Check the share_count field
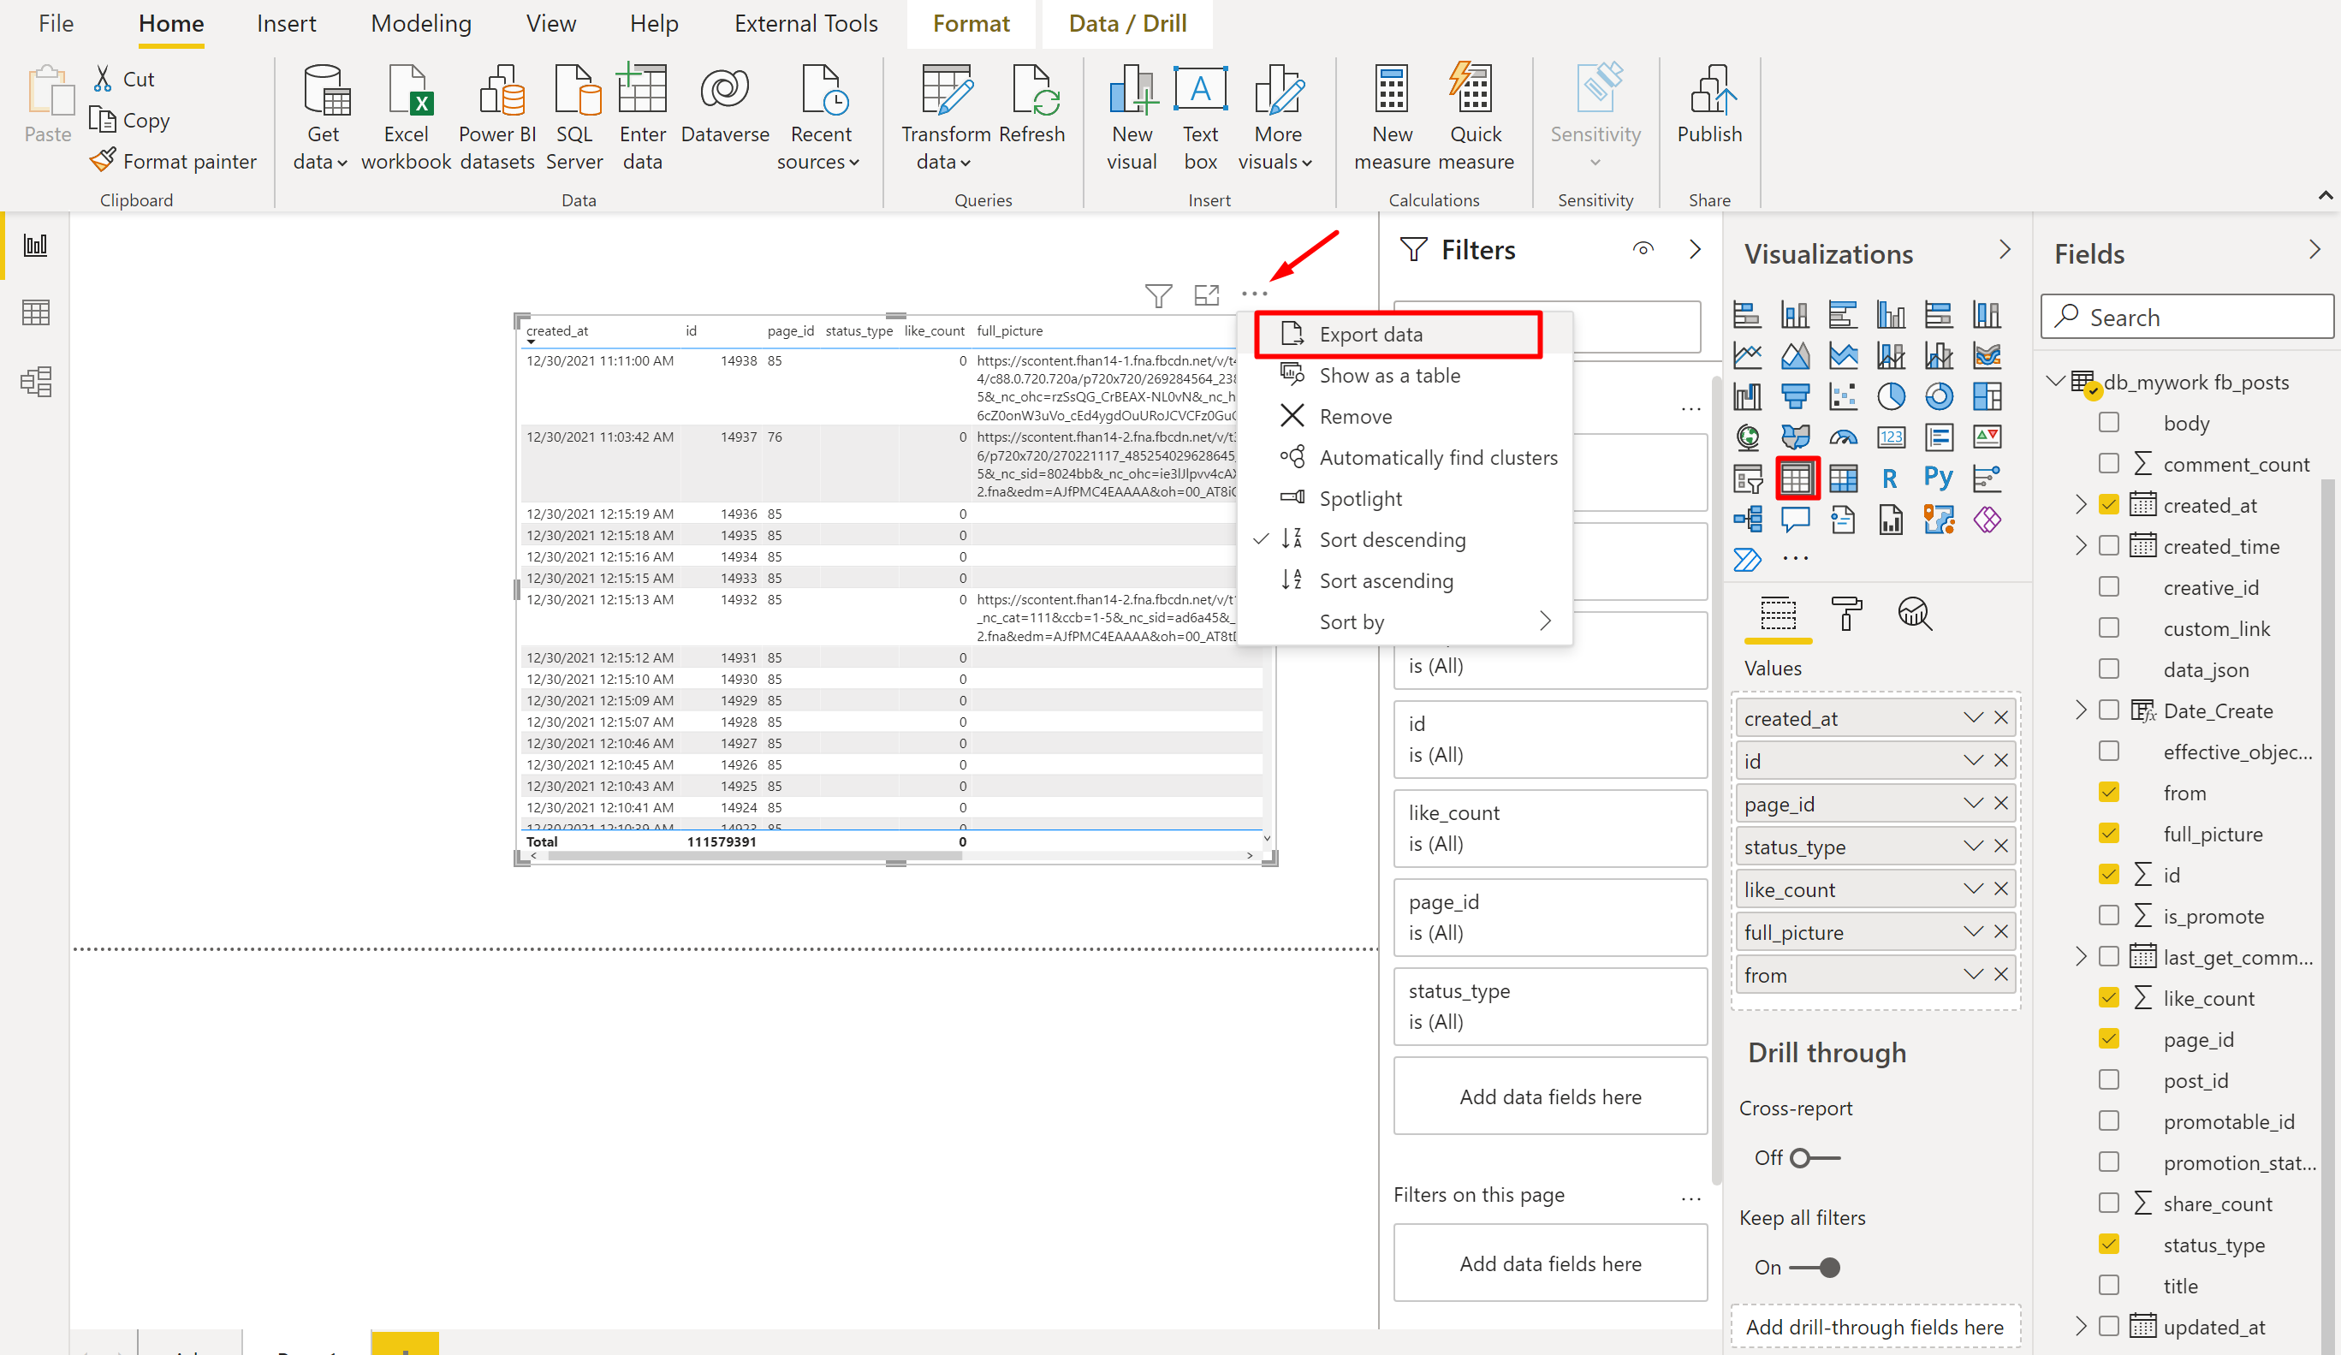 click(2109, 1203)
